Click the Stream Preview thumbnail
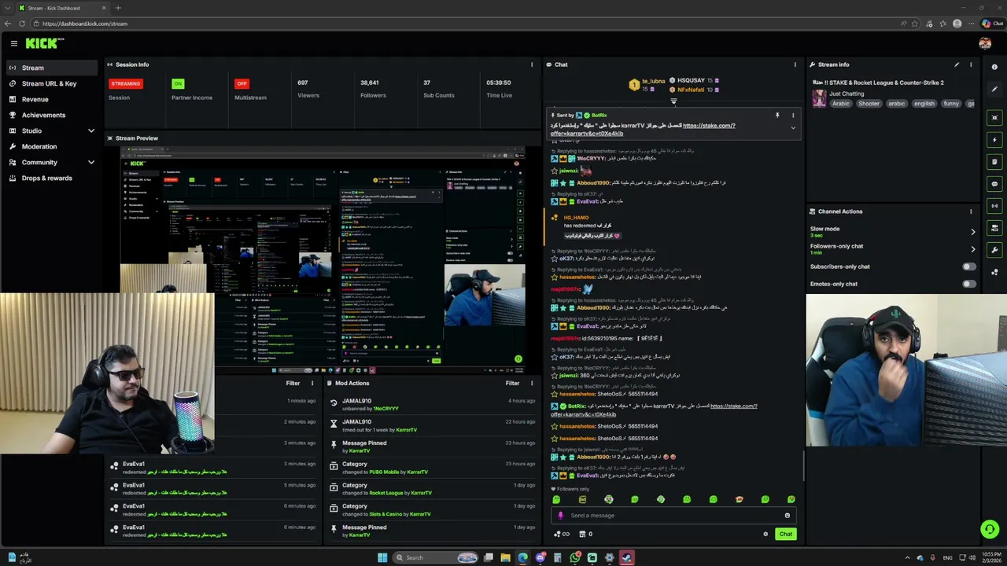The image size is (1007, 566). [x=323, y=259]
